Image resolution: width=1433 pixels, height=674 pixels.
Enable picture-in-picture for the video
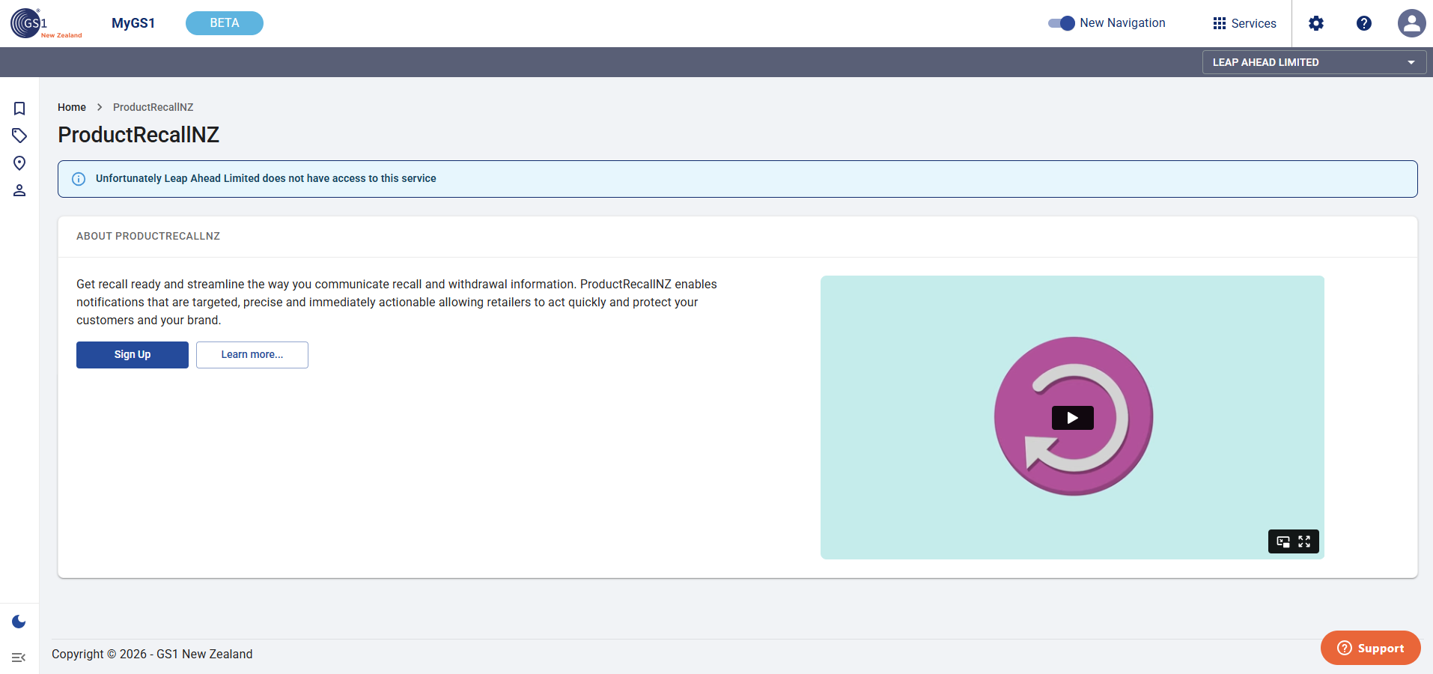1283,541
